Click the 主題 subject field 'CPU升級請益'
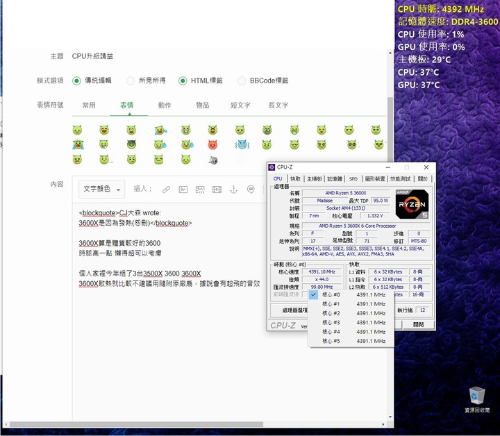 coord(92,56)
